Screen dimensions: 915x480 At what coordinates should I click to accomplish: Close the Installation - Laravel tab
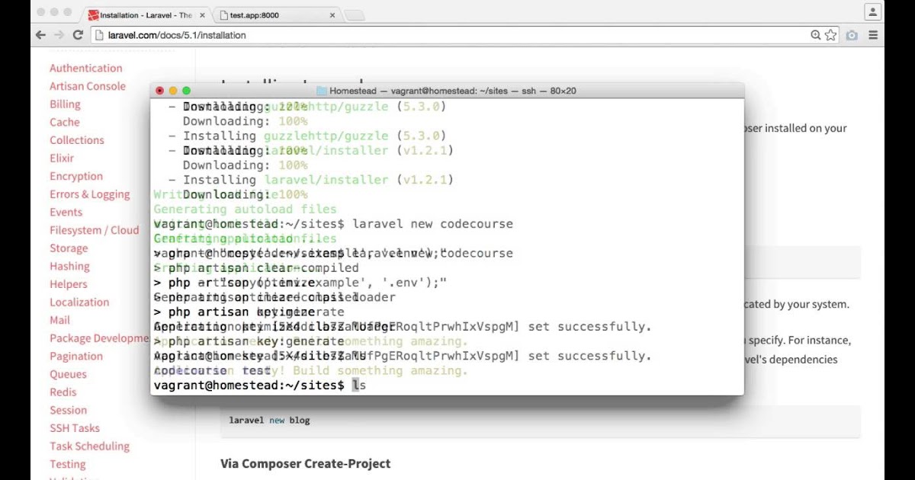(201, 15)
